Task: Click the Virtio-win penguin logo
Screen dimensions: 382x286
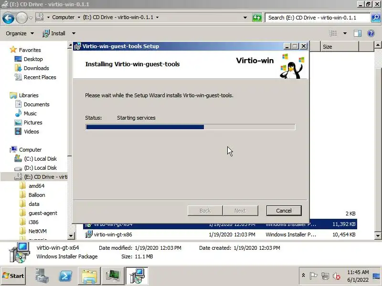Action: pos(292,66)
